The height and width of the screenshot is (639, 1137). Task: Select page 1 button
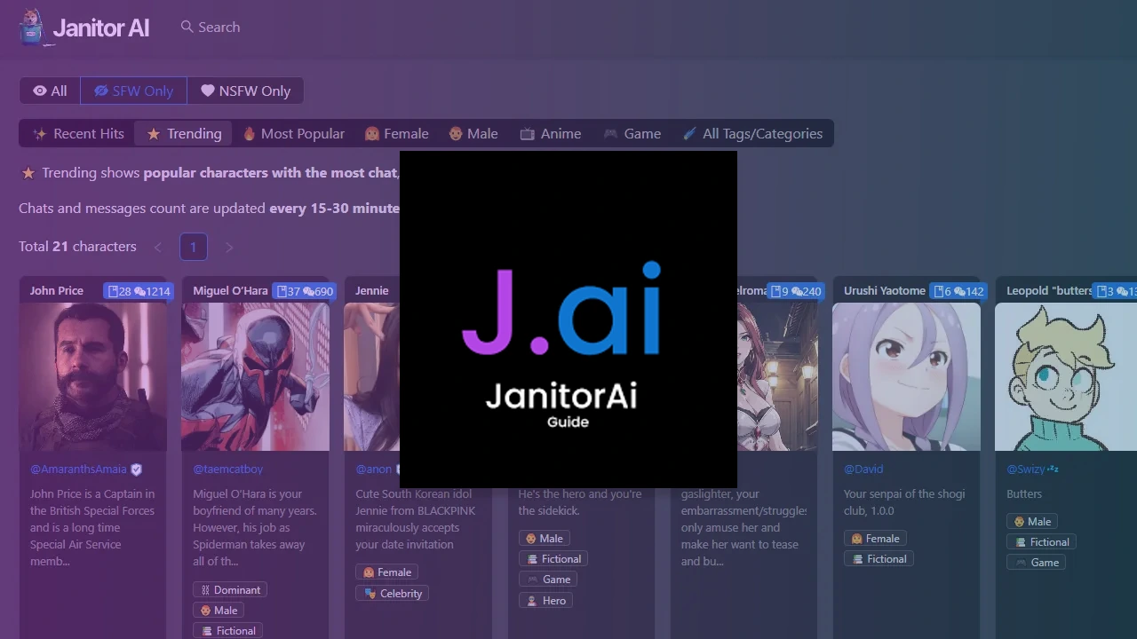(194, 247)
